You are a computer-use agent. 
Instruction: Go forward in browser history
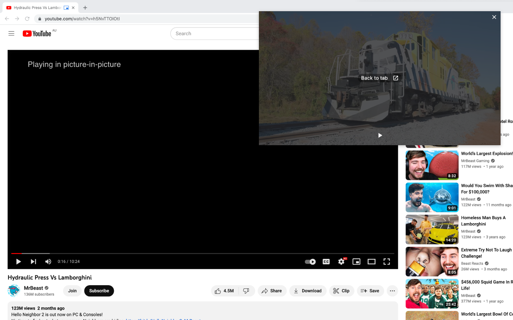click(17, 18)
